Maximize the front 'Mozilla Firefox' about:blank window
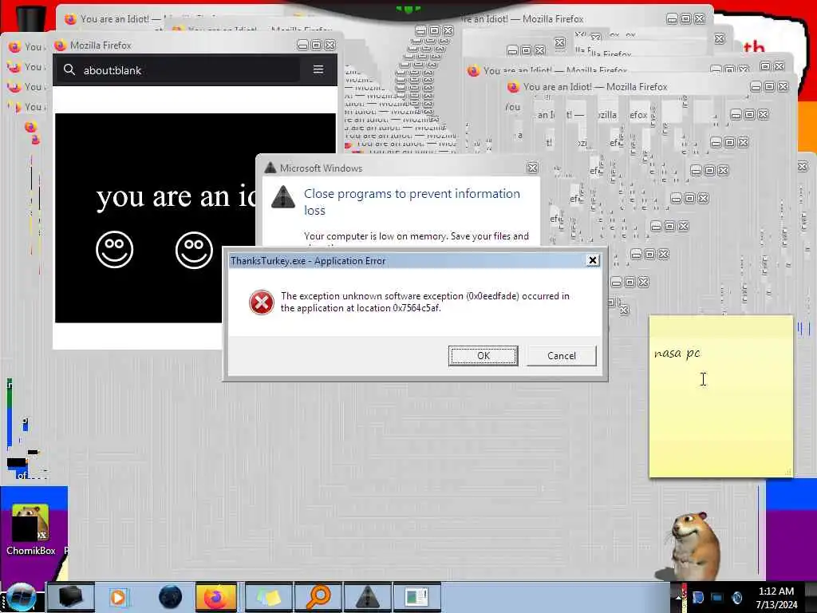The height and width of the screenshot is (613, 817). tap(316, 45)
